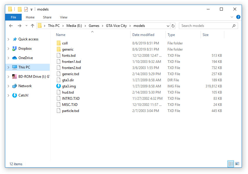Expand the Network tree node
248x174 pixels.
click(x=8, y=86)
